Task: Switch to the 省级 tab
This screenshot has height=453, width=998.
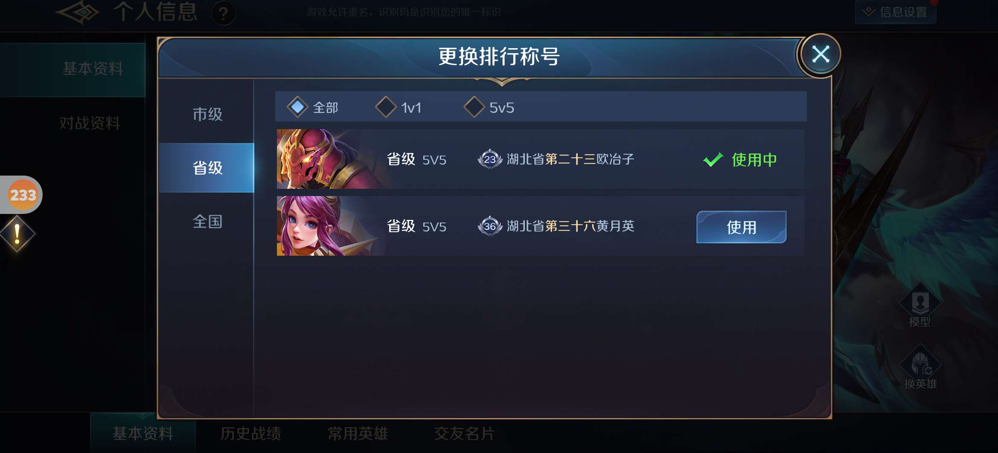Action: pos(207,168)
